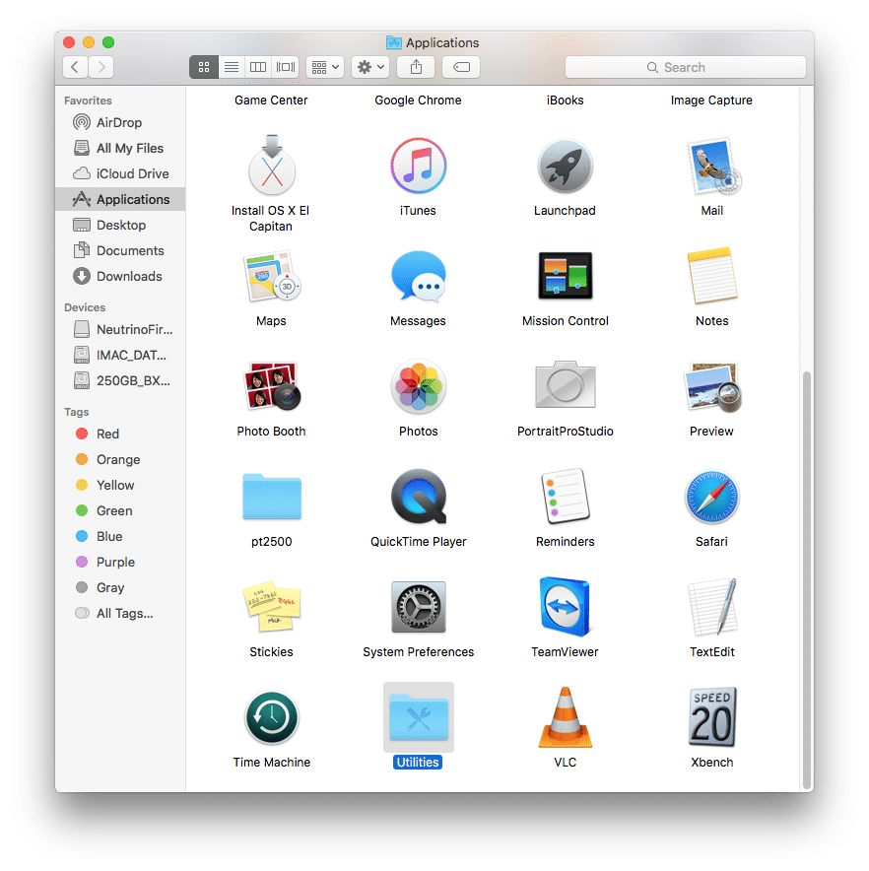The image size is (869, 871).
Task: Switch to Cover Flow view
Action: pos(286,67)
